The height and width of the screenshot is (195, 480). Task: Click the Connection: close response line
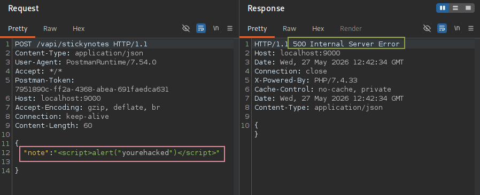click(x=290, y=71)
